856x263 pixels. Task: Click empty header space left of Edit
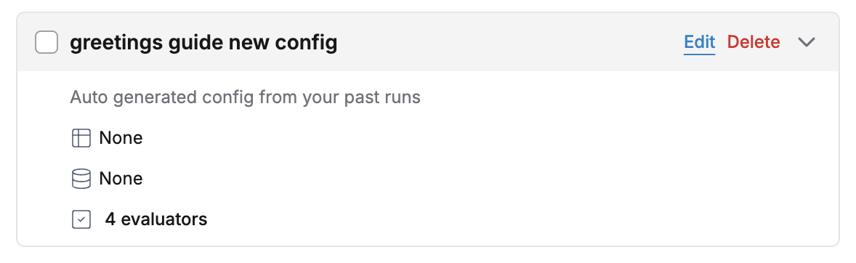[x=508, y=42]
